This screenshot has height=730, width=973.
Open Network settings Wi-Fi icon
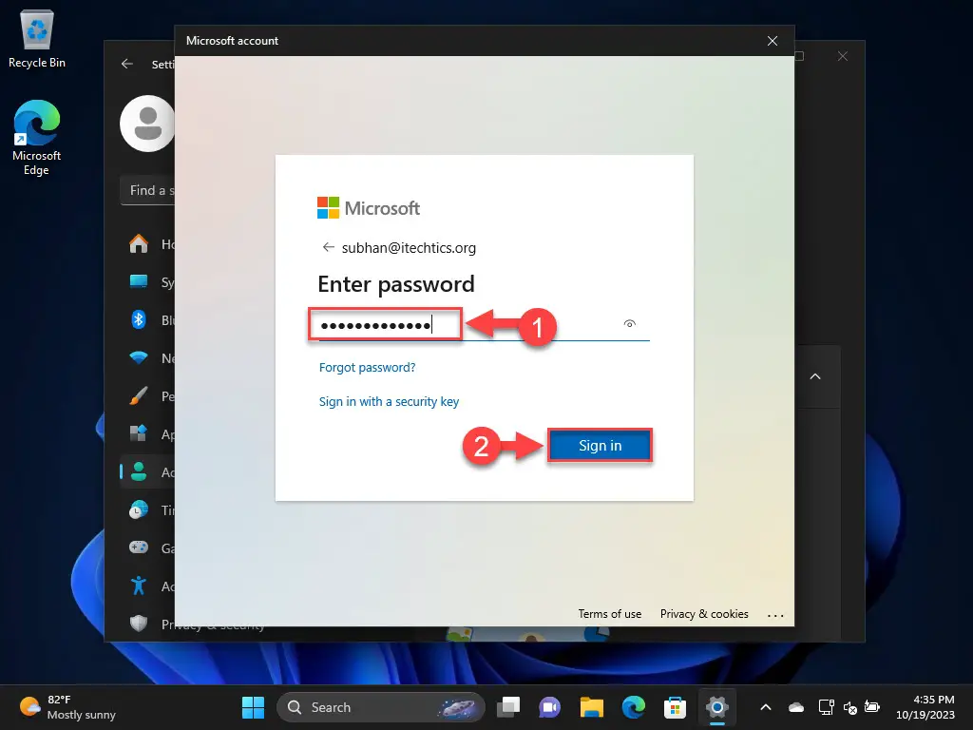click(139, 357)
